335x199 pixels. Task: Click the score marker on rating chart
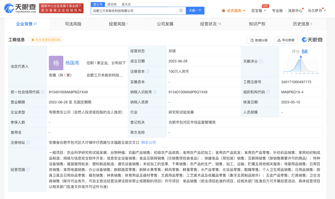(301, 57)
